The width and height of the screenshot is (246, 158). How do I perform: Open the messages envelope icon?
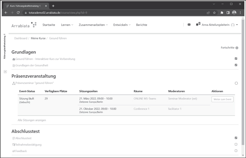pos(189,25)
